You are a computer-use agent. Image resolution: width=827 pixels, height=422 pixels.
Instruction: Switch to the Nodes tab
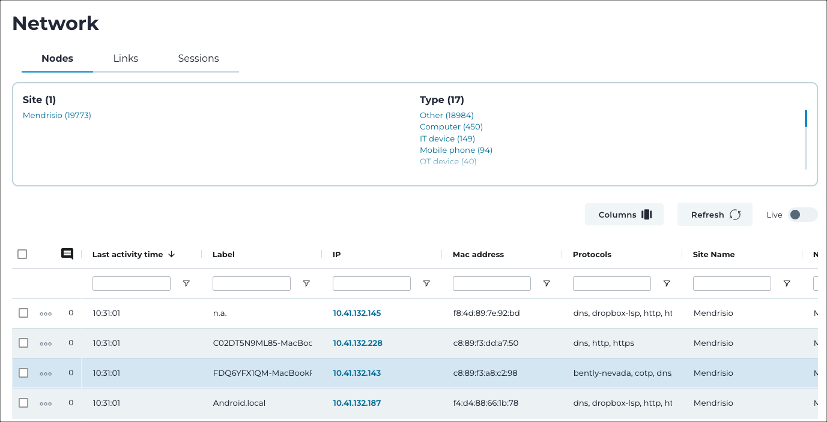(57, 58)
